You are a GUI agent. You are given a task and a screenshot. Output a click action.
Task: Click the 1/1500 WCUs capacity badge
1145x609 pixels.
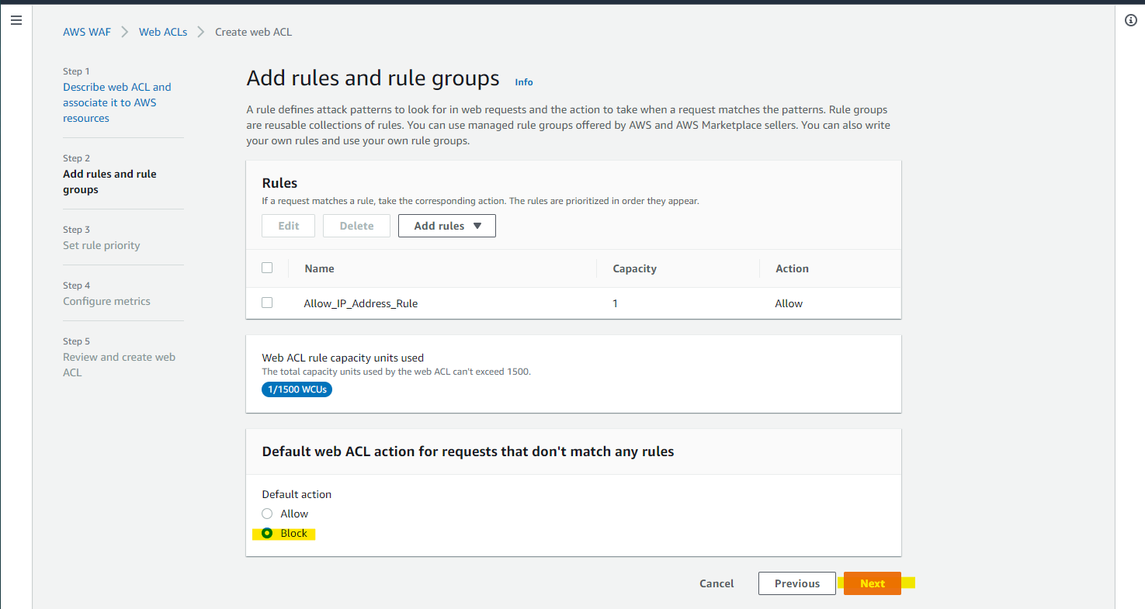coord(297,389)
